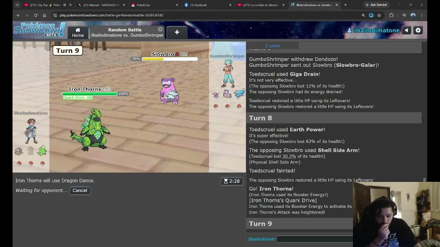Click the battle log scrollbar
This screenshot has width=440, height=247.
click(424, 180)
